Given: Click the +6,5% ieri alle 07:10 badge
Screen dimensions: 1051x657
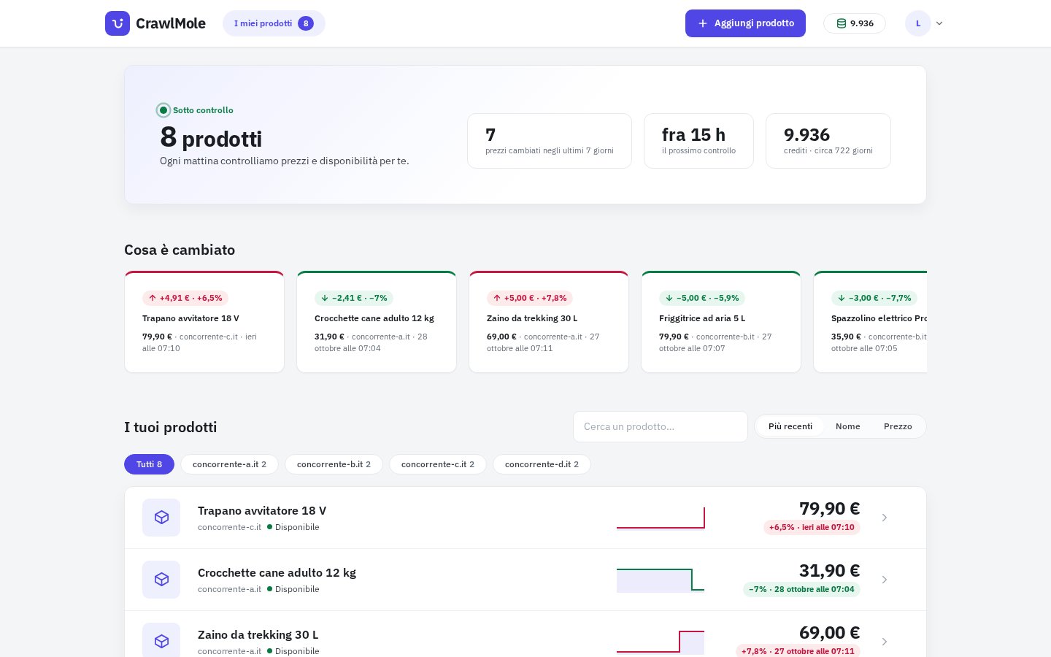Looking at the screenshot, I should coord(812,527).
